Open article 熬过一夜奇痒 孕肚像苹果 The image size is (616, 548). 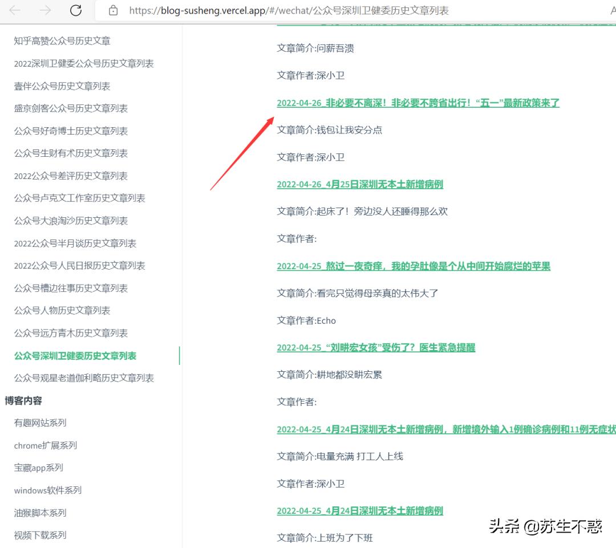click(x=414, y=266)
